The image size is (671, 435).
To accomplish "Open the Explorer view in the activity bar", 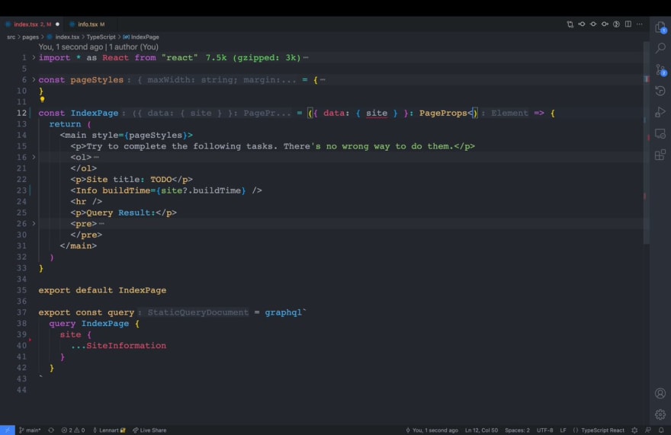I will pos(660,27).
